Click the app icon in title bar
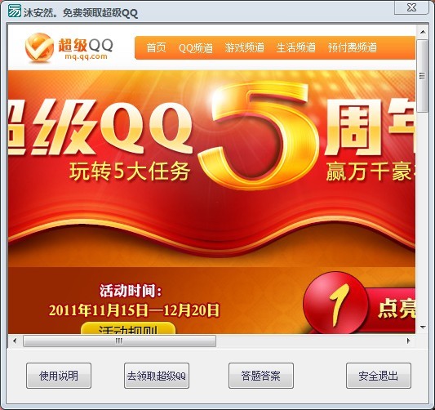This screenshot has height=410, width=435. [14, 11]
